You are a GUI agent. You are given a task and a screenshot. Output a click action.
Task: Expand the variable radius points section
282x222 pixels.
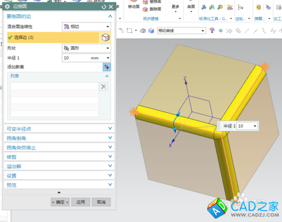click(59, 128)
